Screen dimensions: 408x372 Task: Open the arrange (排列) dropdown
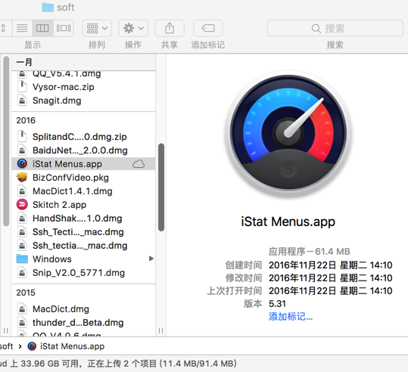(97, 28)
